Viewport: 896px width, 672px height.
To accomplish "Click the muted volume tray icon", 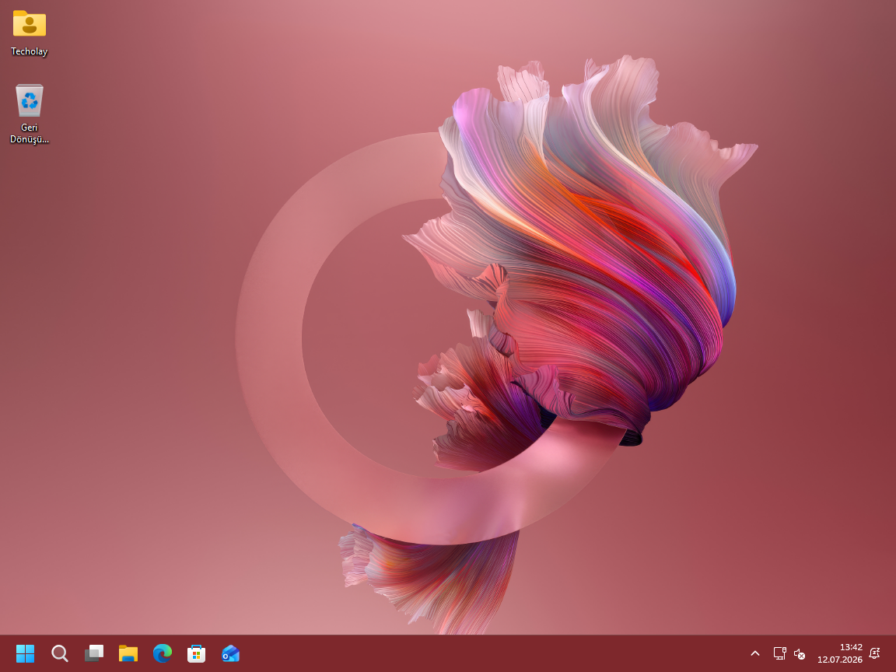I will (x=800, y=653).
